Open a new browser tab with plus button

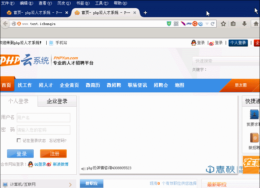[145, 13]
